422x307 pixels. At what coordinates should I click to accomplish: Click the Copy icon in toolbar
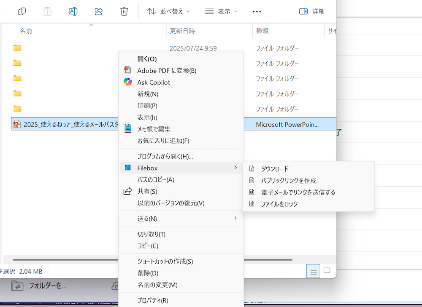tap(22, 11)
